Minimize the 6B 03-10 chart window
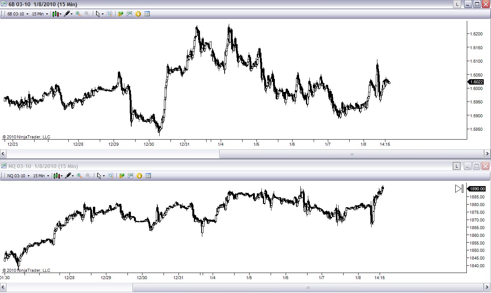 coord(468,4)
